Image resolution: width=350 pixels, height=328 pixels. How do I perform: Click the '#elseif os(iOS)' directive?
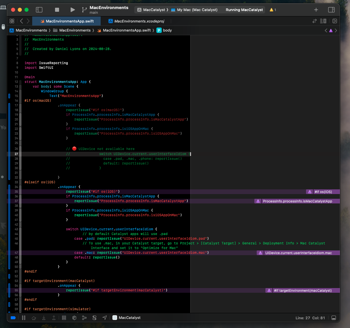(x=40, y=182)
